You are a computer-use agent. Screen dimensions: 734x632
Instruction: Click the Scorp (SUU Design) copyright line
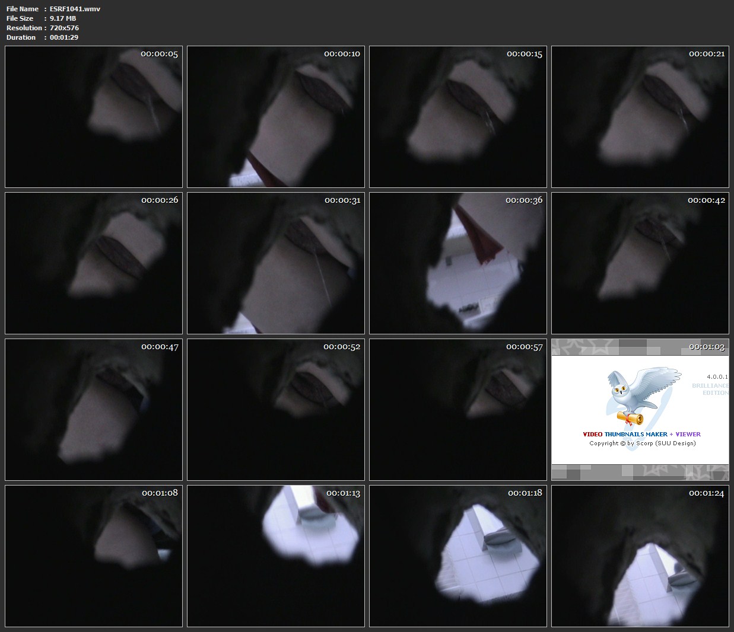pyautogui.click(x=642, y=443)
